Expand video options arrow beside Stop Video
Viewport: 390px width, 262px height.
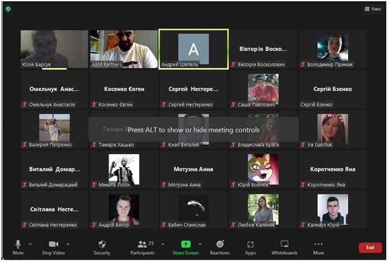click(68, 244)
